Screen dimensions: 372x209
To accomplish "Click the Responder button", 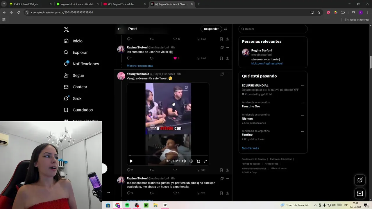I will 211,29.
